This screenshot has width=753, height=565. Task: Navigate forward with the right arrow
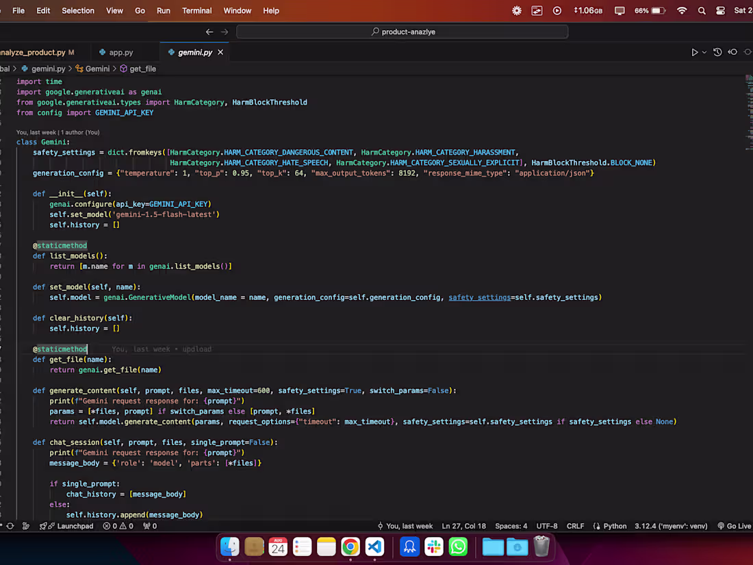click(225, 32)
